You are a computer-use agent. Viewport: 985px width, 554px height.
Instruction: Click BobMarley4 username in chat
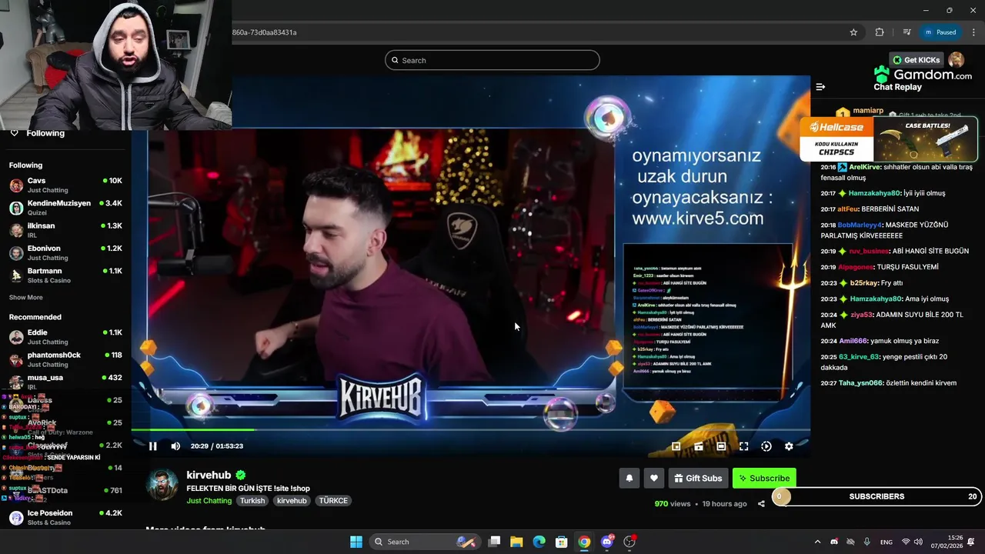click(x=860, y=225)
